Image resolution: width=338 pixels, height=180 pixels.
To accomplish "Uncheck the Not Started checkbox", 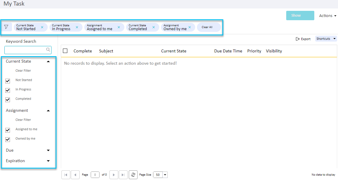I will pyautogui.click(x=8, y=81).
